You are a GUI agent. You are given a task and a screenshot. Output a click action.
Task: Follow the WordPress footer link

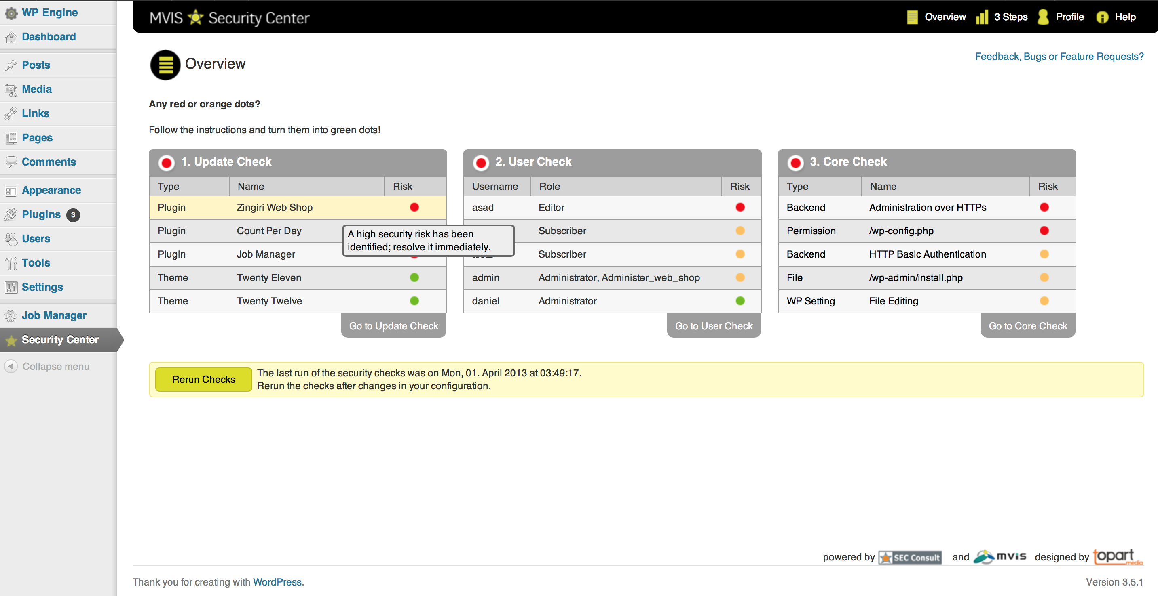tap(277, 582)
